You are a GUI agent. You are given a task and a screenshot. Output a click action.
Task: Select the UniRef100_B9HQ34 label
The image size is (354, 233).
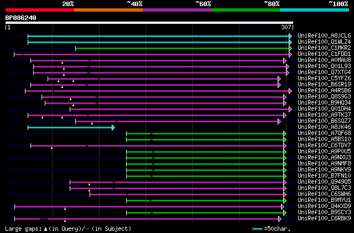click(324, 102)
